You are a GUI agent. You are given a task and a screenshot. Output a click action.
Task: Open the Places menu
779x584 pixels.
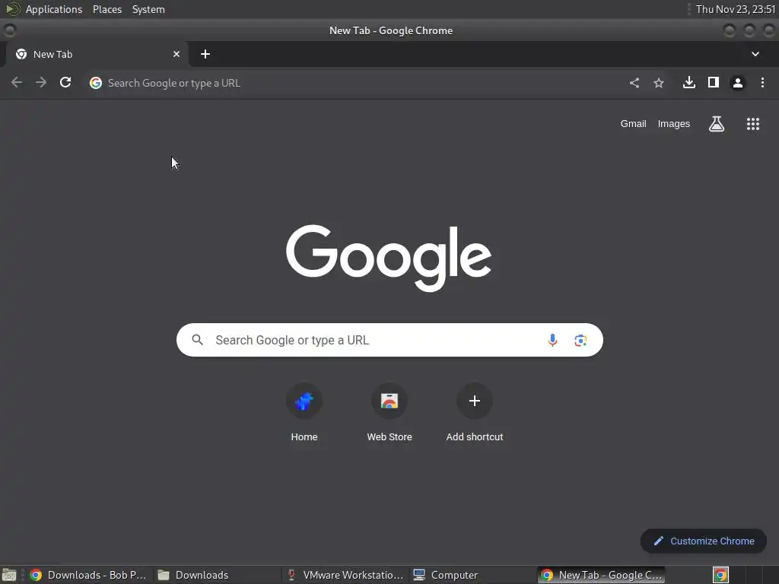(x=107, y=9)
